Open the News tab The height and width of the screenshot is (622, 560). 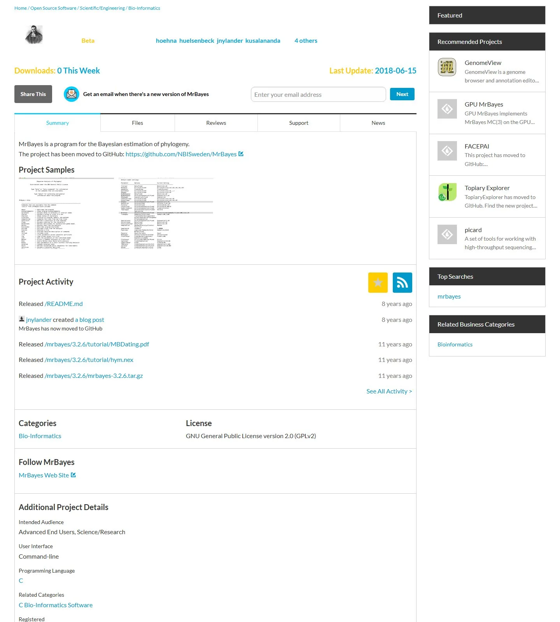[x=378, y=123]
